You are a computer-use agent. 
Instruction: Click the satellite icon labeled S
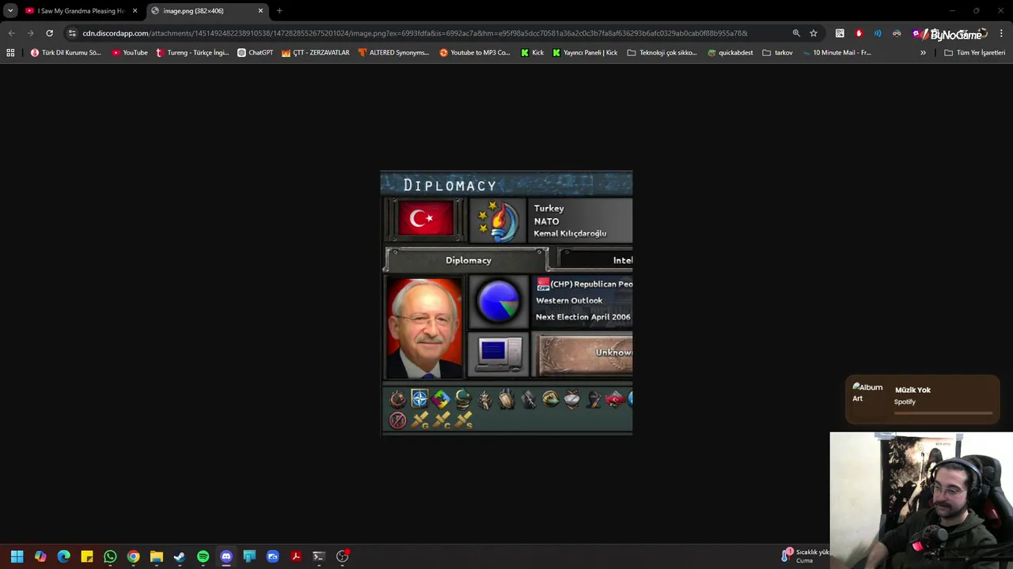(x=464, y=420)
